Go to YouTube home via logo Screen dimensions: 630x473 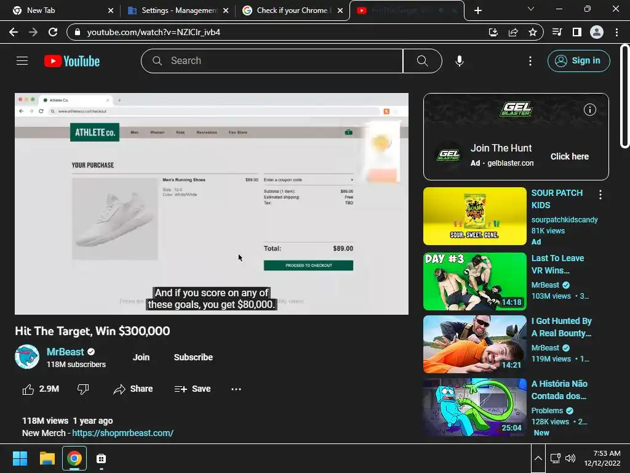[72, 61]
